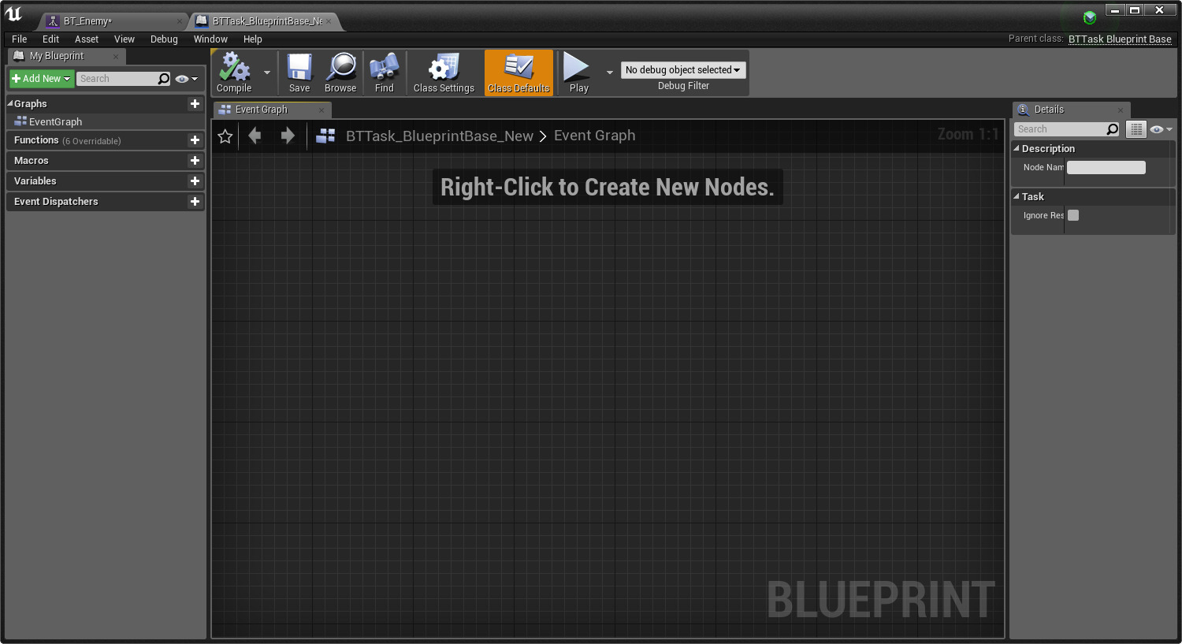Browse to asset in Content Browser
This screenshot has height=644, width=1182.
click(340, 73)
